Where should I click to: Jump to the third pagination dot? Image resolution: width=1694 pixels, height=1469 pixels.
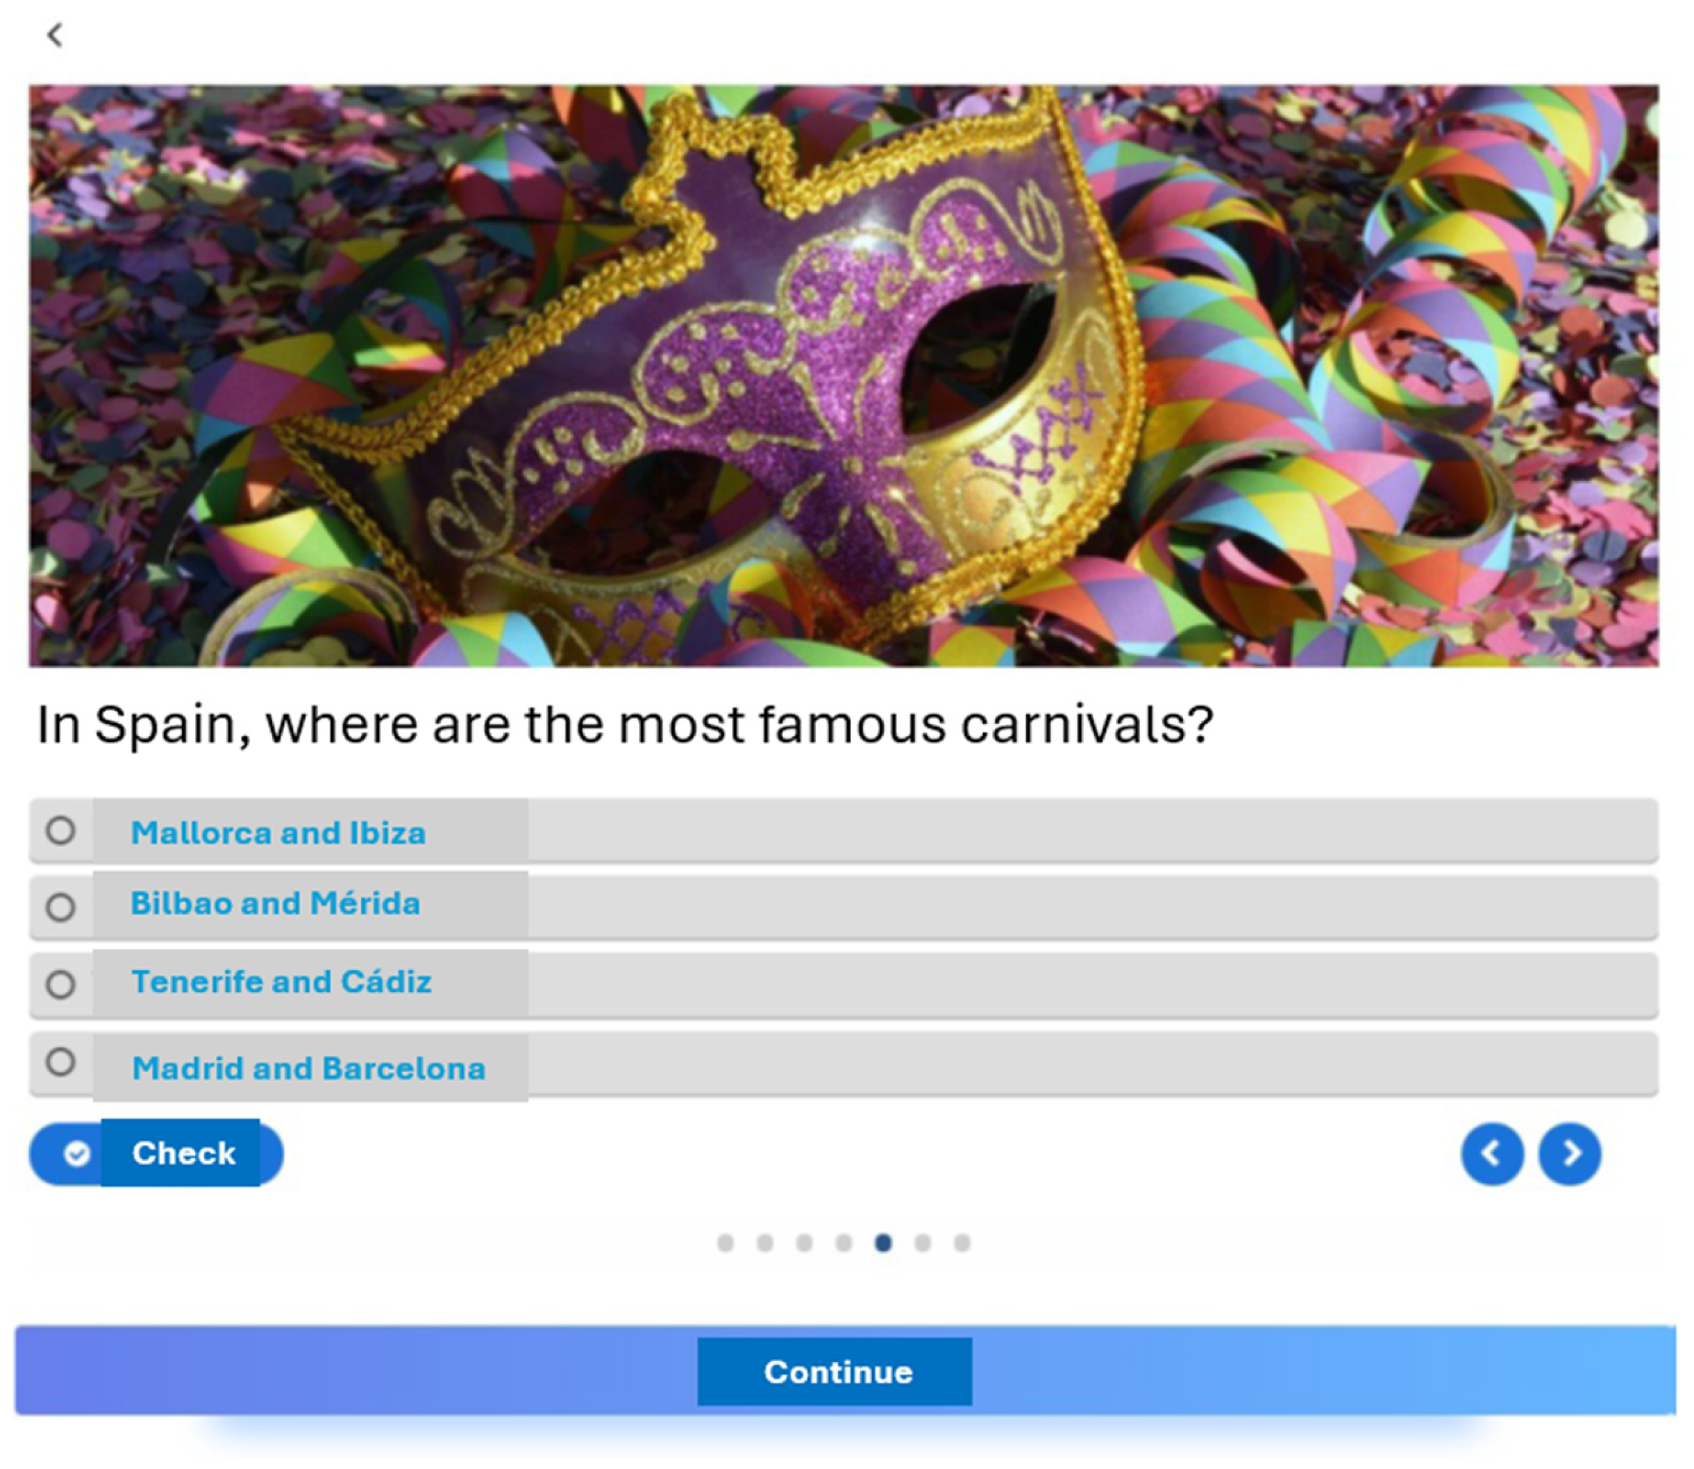[x=805, y=1243]
